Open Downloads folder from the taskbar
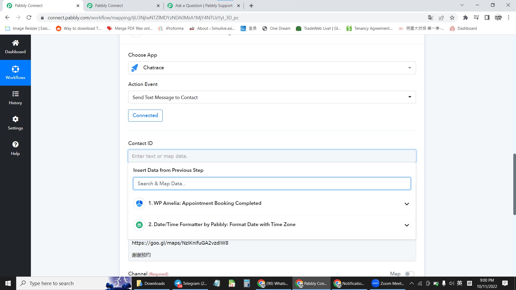 (x=151, y=283)
